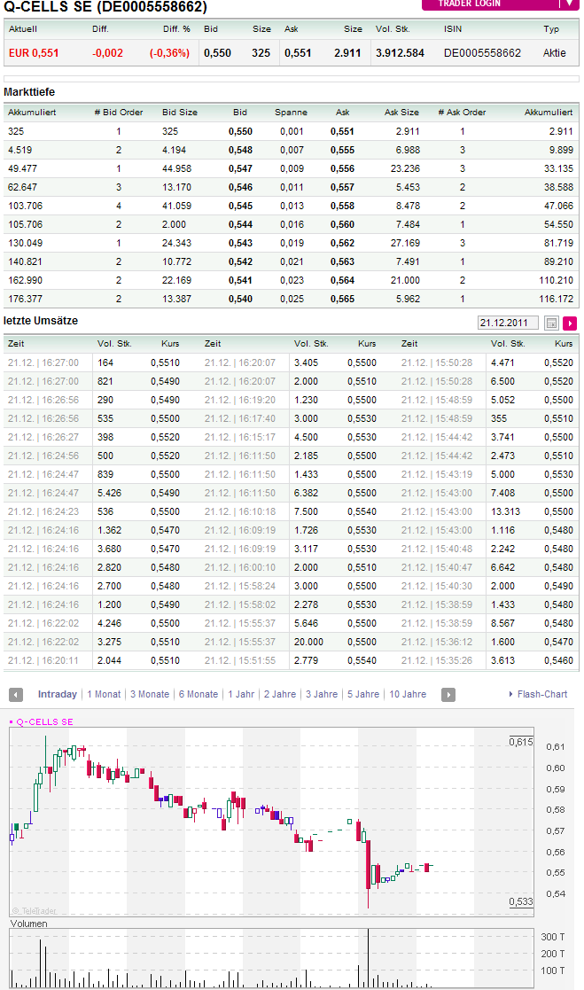Switch chart to 3 Jahre

tap(322, 694)
